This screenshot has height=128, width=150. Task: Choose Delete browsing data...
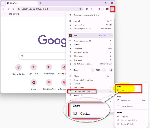90,64
